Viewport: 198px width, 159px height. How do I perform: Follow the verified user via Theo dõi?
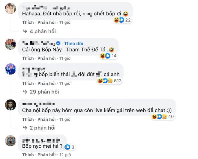pos(73,43)
